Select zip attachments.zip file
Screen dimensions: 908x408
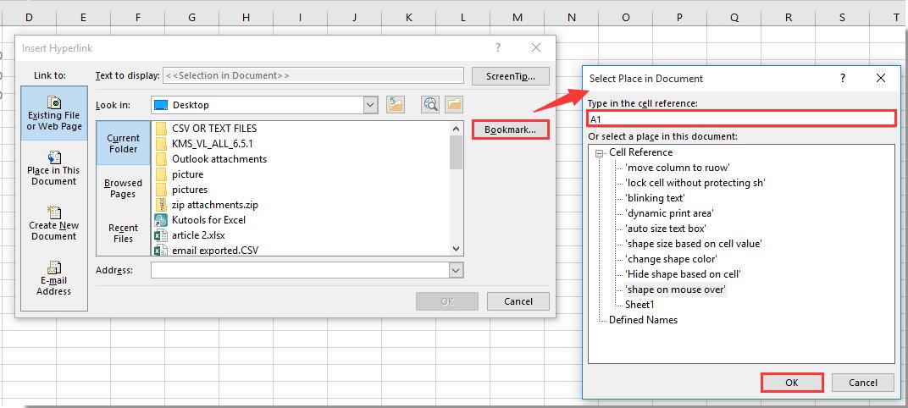coord(207,205)
